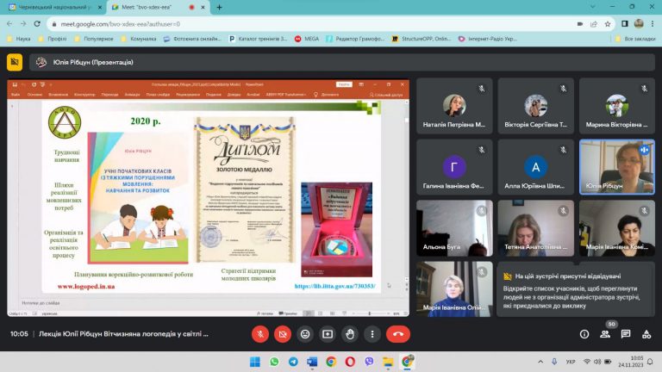Leave the call with red hang-up button

[397, 334]
